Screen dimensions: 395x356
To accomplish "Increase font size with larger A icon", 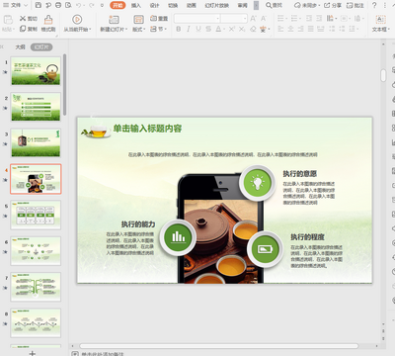I will pos(253,19).
